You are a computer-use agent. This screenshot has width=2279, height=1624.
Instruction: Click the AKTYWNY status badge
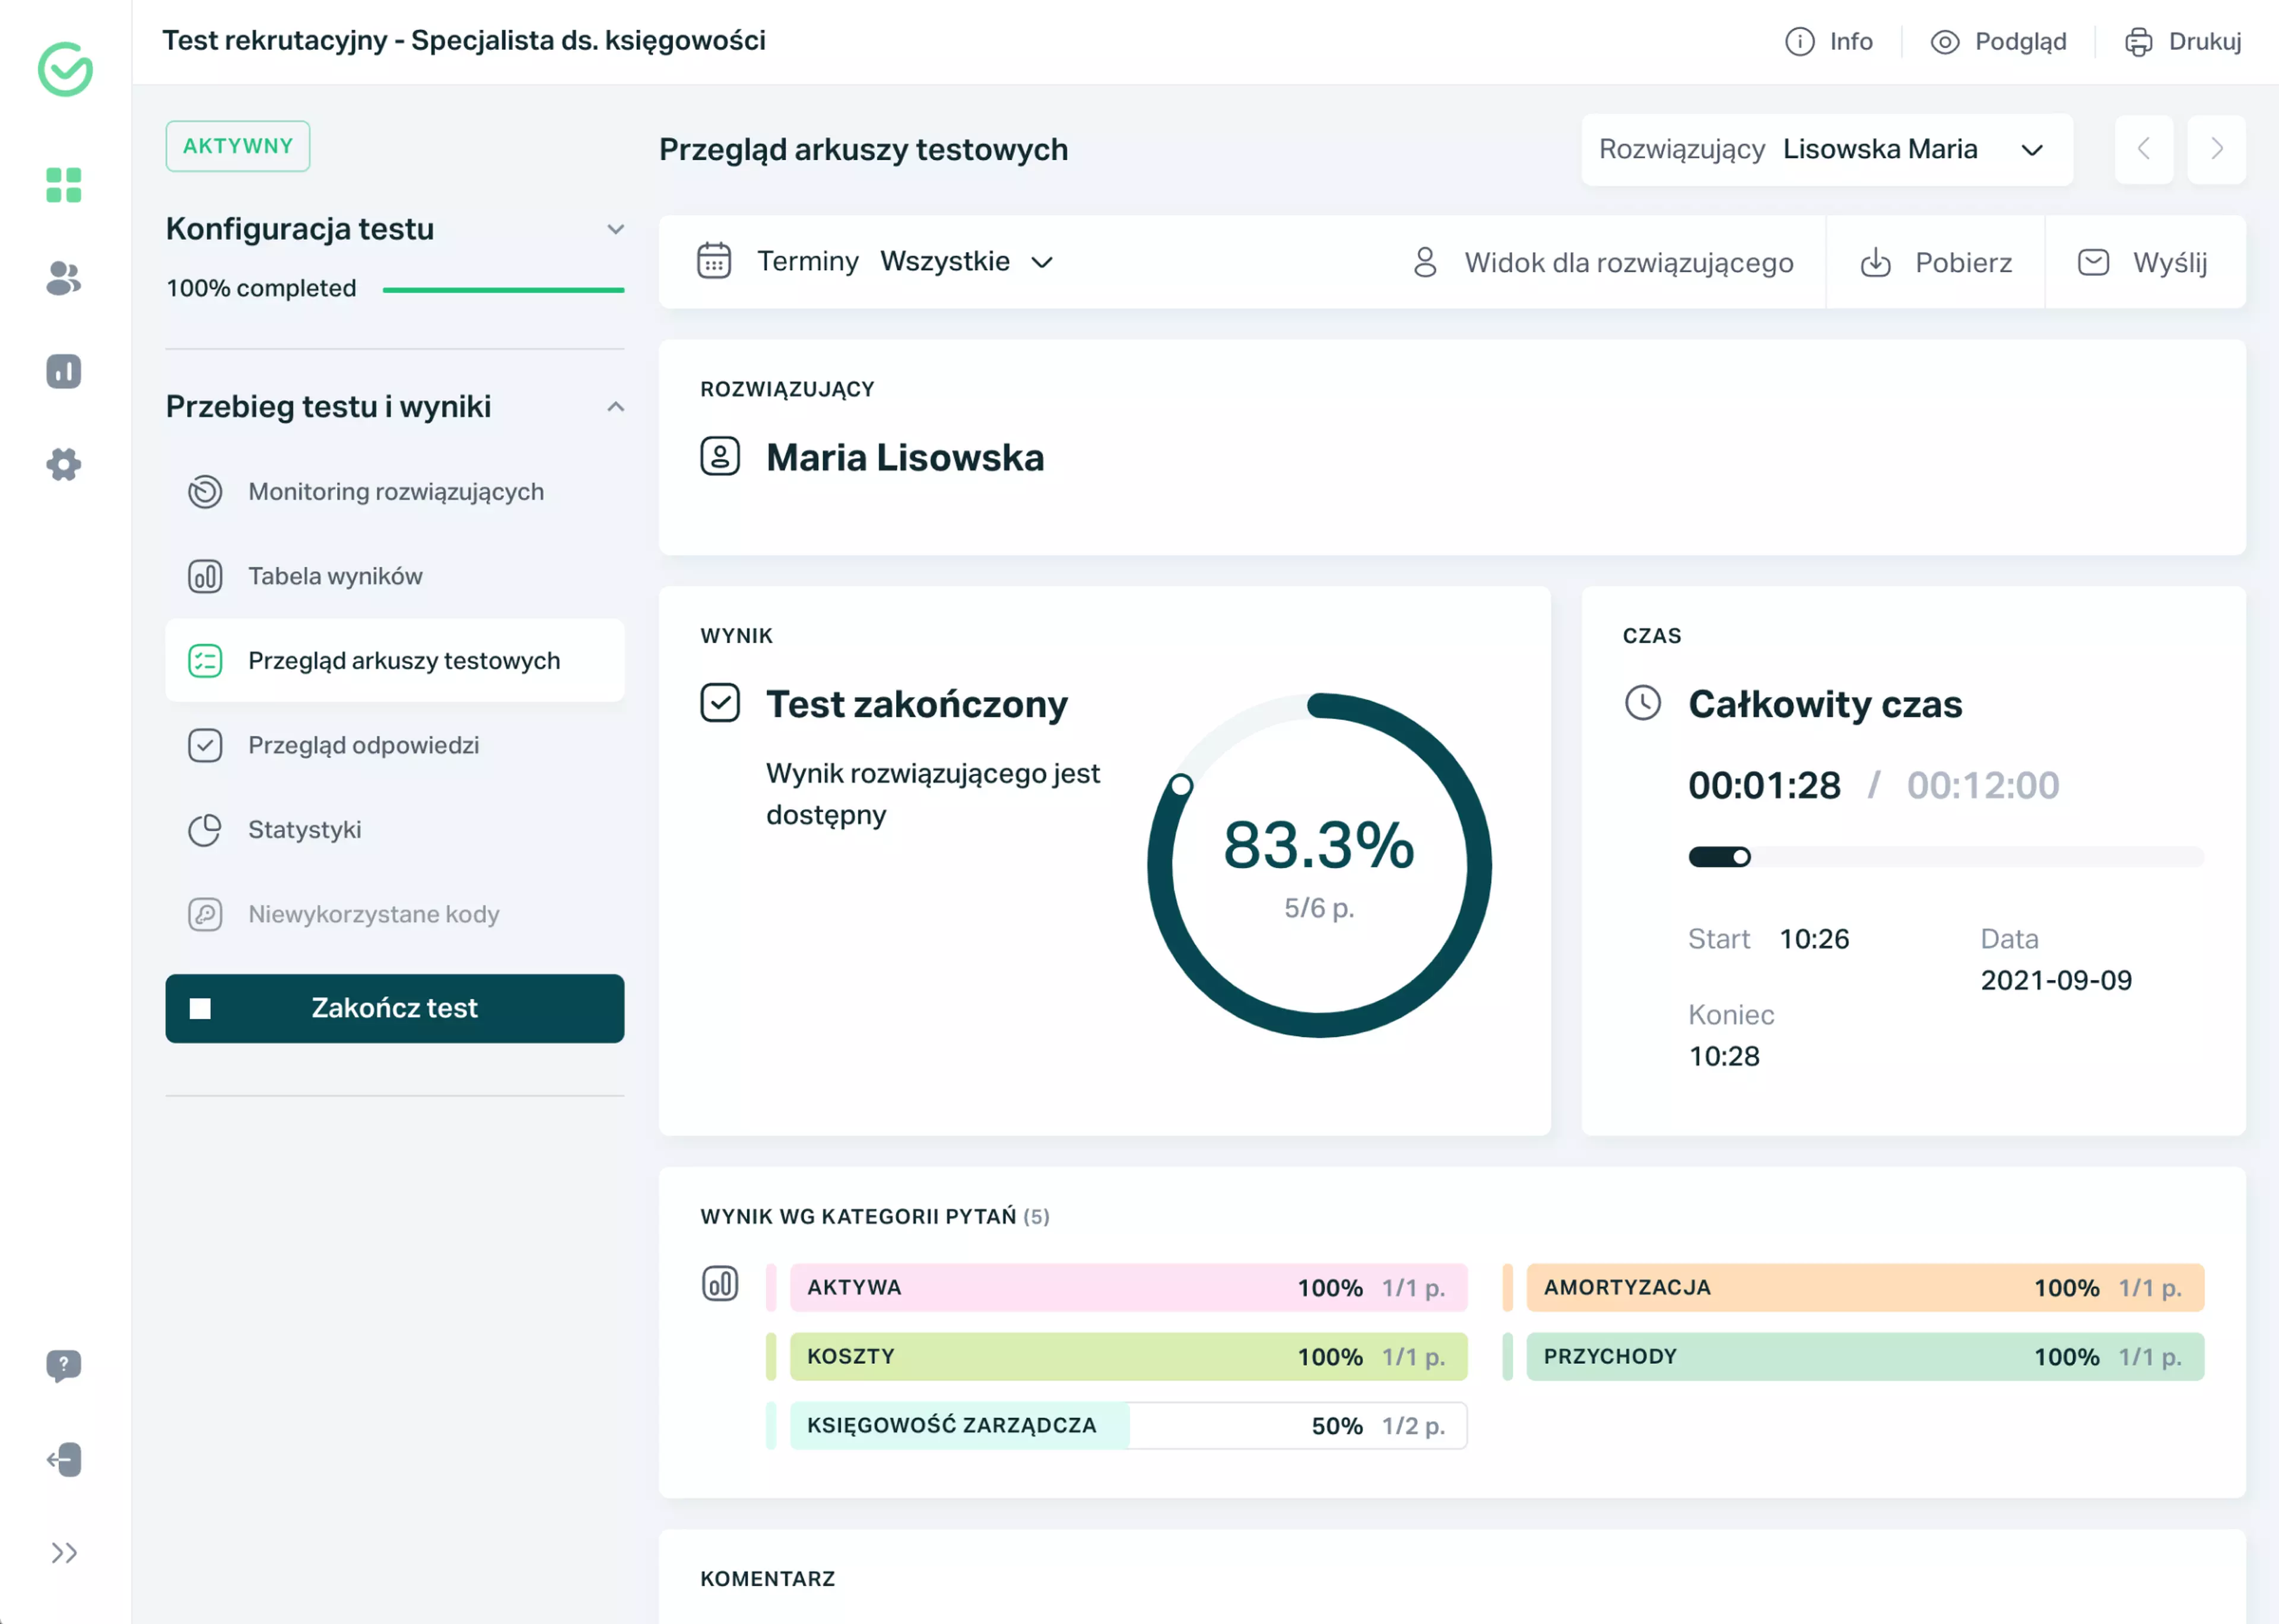tap(238, 146)
